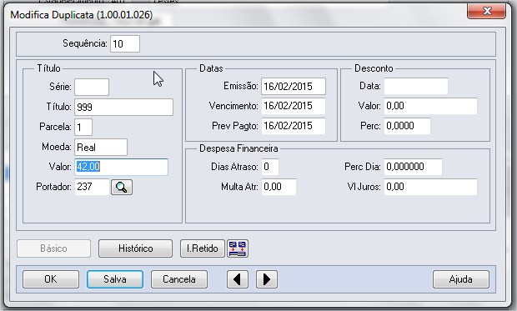The width and height of the screenshot is (517, 311).
Task: Click the Cancela button
Action: 179,279
